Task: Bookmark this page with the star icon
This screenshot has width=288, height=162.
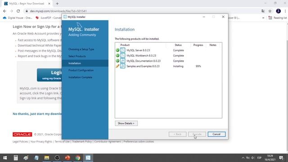Action: 270,11
